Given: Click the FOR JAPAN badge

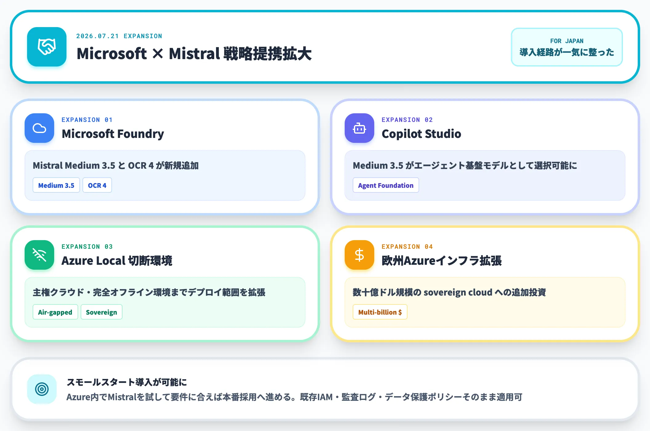Looking at the screenshot, I should coord(567,47).
